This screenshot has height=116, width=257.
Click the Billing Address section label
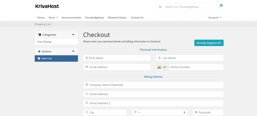(x=153, y=77)
